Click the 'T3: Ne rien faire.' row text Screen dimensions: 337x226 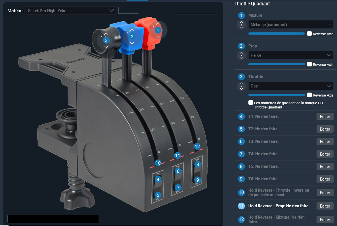(263, 141)
